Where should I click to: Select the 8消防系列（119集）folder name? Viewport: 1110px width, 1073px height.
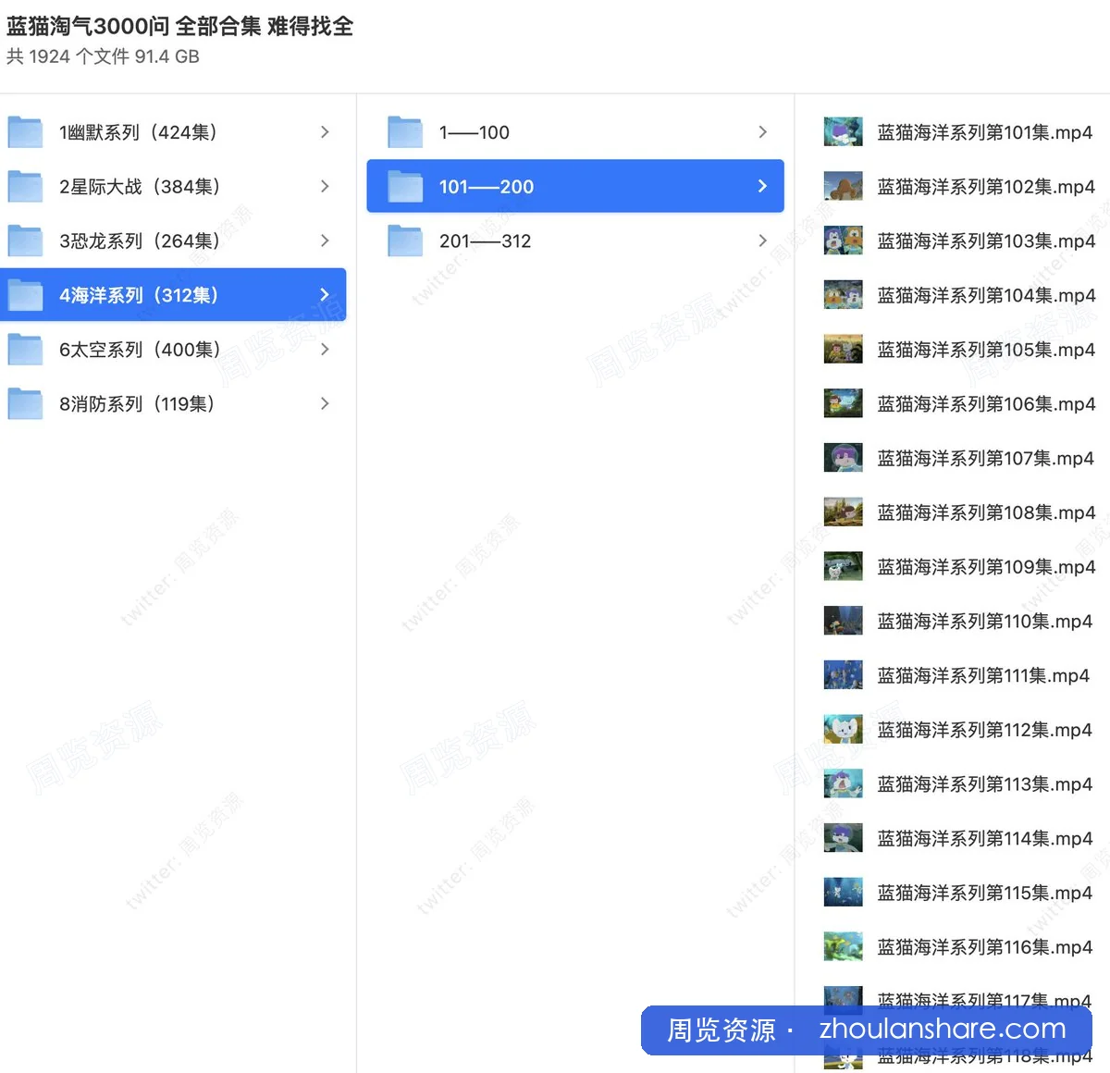137,404
